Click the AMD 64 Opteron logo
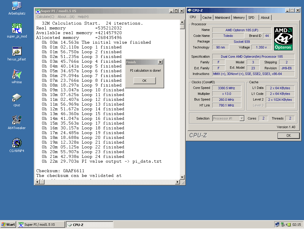Screen dimensions: 304x229 point(283,39)
